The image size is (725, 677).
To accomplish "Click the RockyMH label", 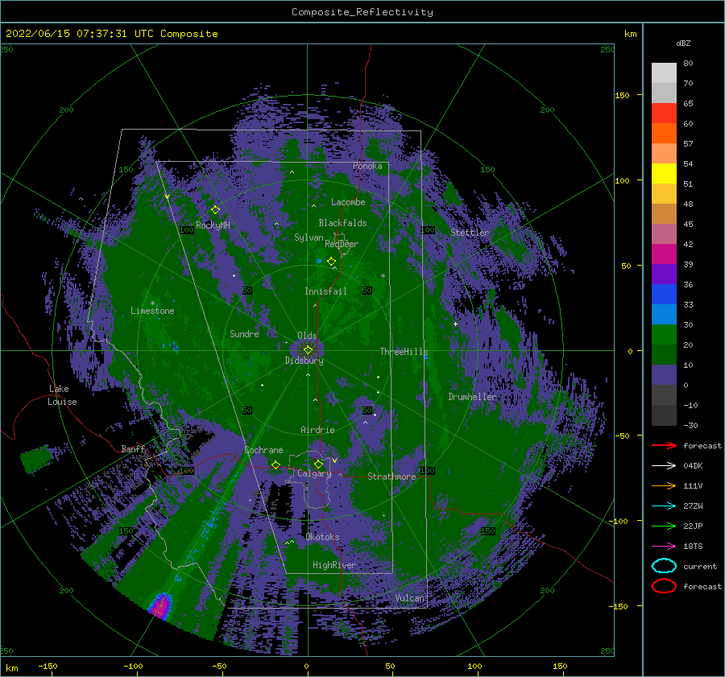I will 213,225.
